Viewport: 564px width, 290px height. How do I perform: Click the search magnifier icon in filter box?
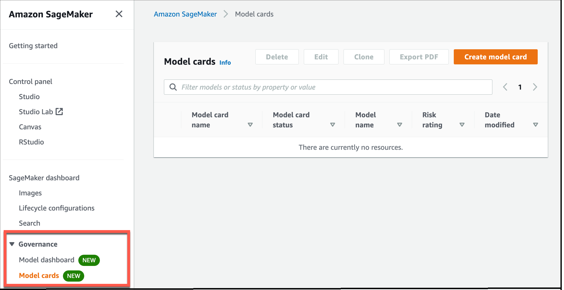173,87
